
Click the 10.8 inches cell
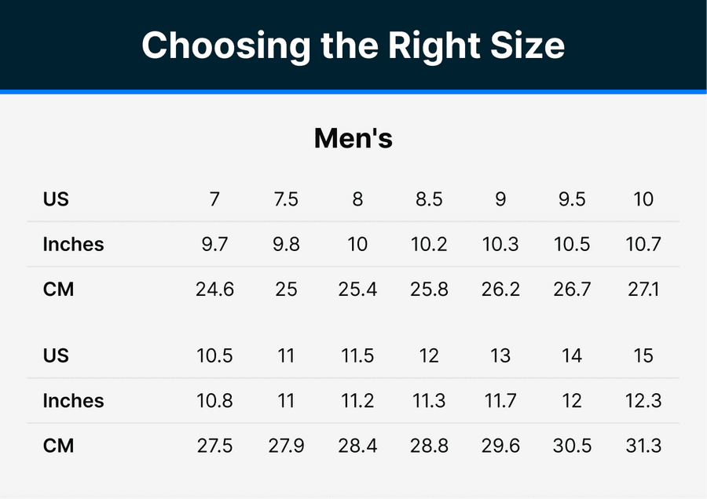(214, 401)
